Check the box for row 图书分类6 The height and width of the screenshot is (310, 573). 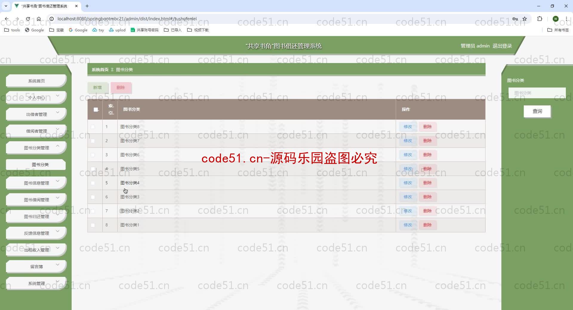(x=93, y=155)
